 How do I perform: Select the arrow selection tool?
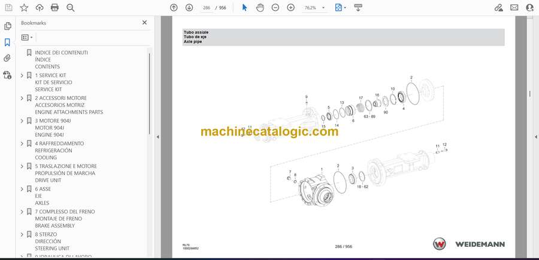pyautogui.click(x=244, y=8)
